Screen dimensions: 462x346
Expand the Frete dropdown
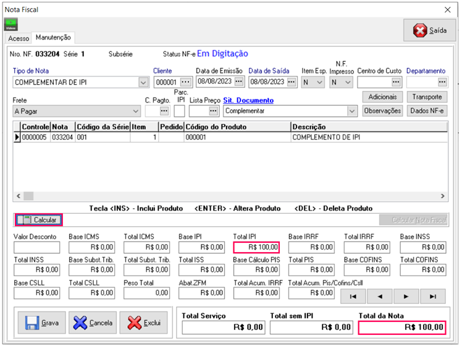pyautogui.click(x=135, y=111)
